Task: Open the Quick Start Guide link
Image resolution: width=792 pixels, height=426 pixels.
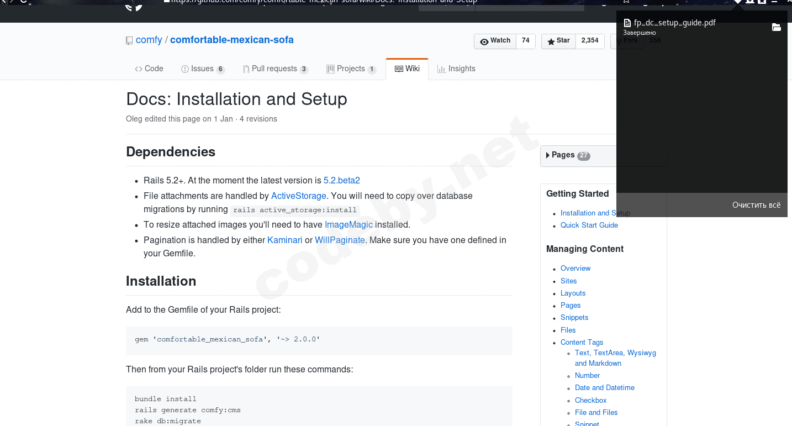Action: tap(589, 225)
